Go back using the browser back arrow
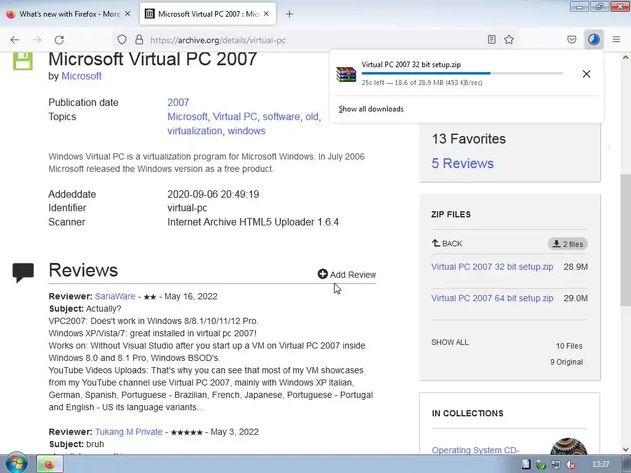631x473 pixels. pos(15,39)
